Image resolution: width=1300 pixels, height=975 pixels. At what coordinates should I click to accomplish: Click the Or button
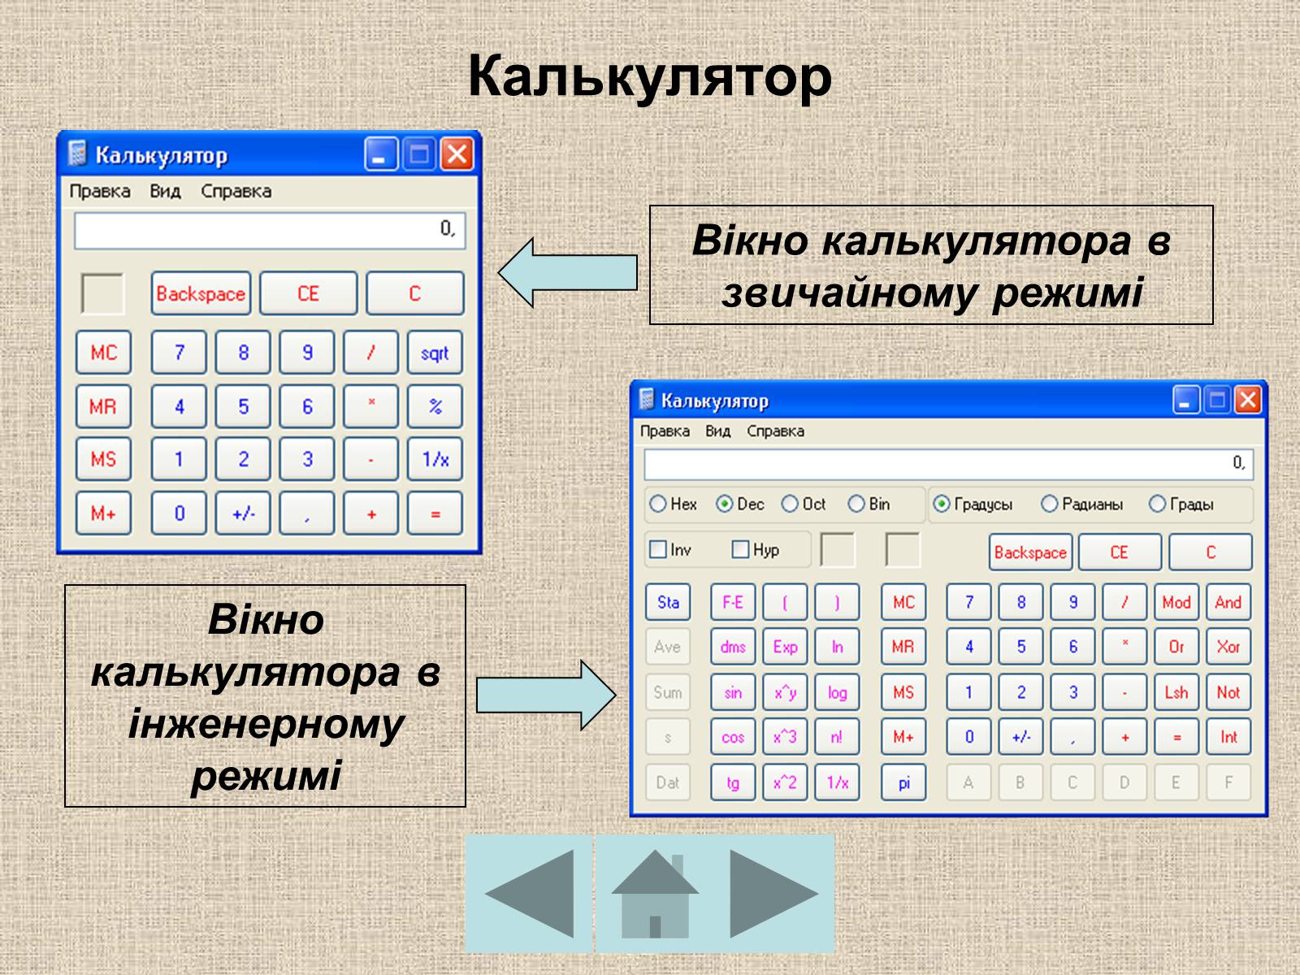tap(1176, 647)
